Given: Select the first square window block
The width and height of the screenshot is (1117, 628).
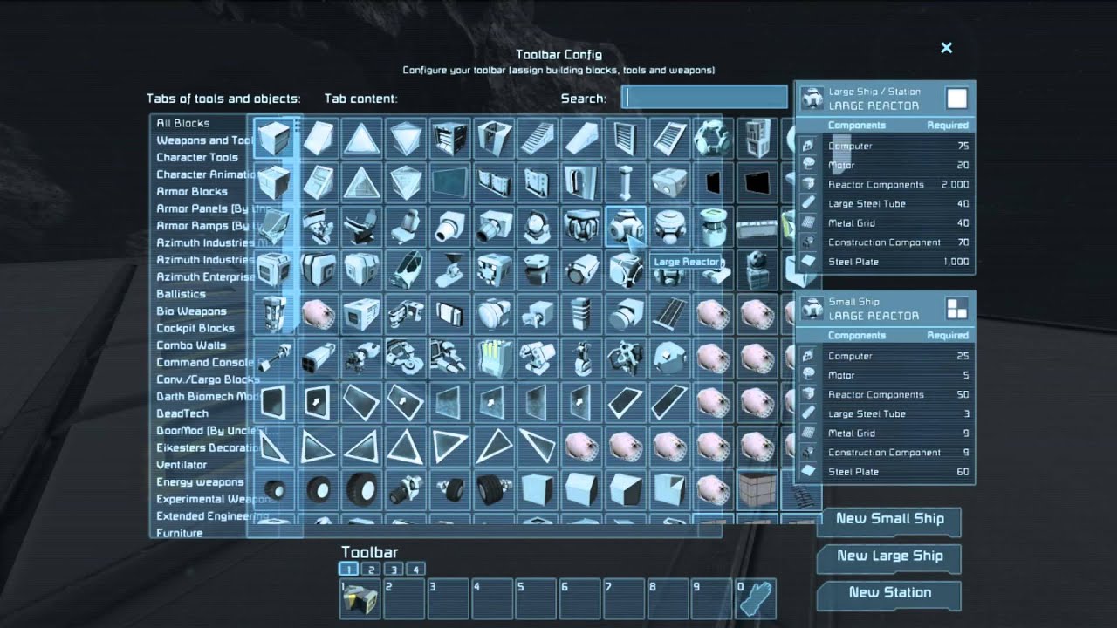Looking at the screenshot, I should pyautogui.click(x=274, y=402).
